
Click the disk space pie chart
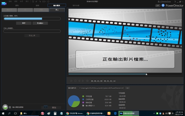74,101
